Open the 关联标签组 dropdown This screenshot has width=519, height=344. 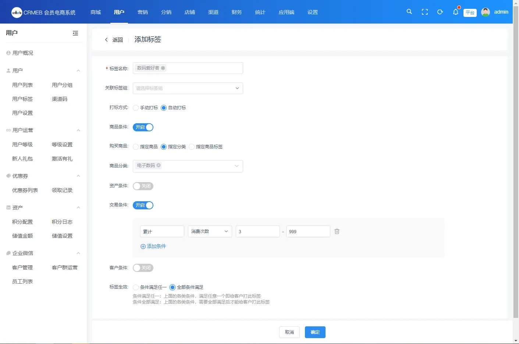click(x=188, y=88)
